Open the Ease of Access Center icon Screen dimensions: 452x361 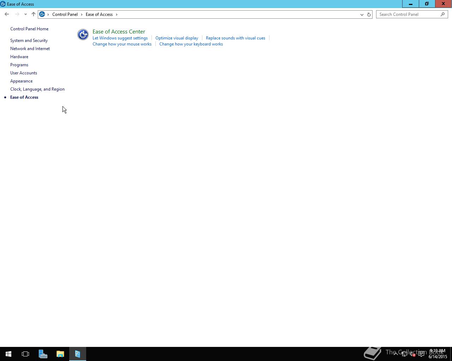point(83,35)
